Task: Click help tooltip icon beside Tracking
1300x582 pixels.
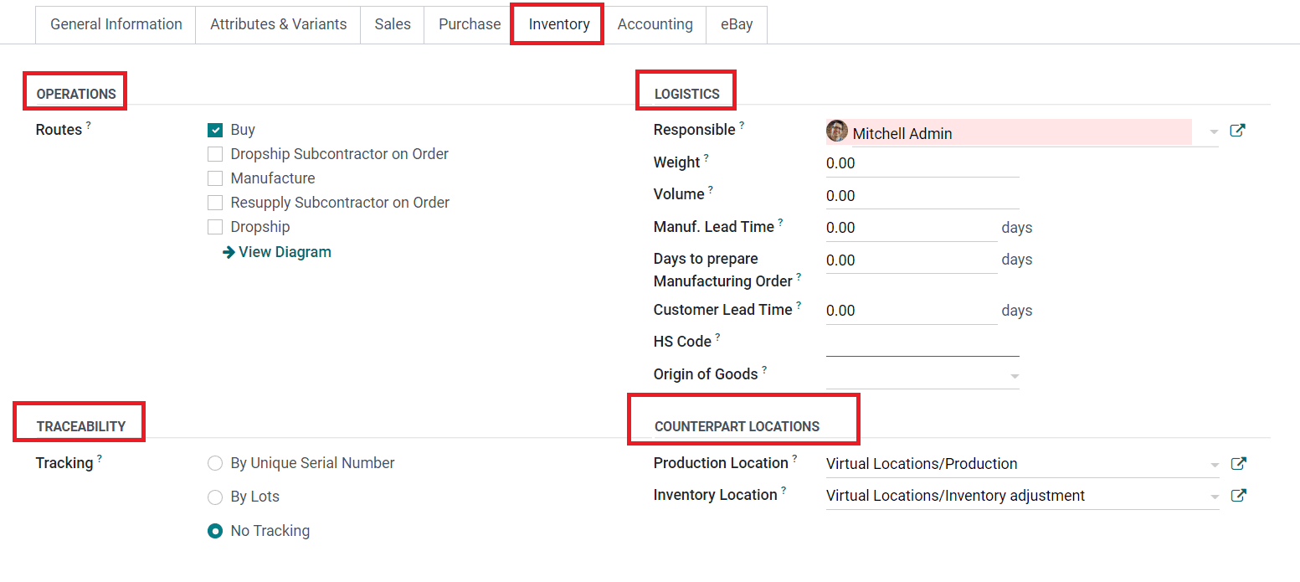Action: pyautogui.click(x=100, y=459)
